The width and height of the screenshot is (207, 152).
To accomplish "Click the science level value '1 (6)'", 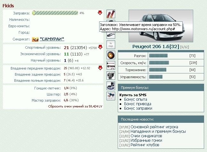I will pyautogui.click(x=68, y=61).
